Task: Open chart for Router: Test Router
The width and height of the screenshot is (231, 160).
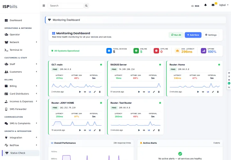Action: 149,130
